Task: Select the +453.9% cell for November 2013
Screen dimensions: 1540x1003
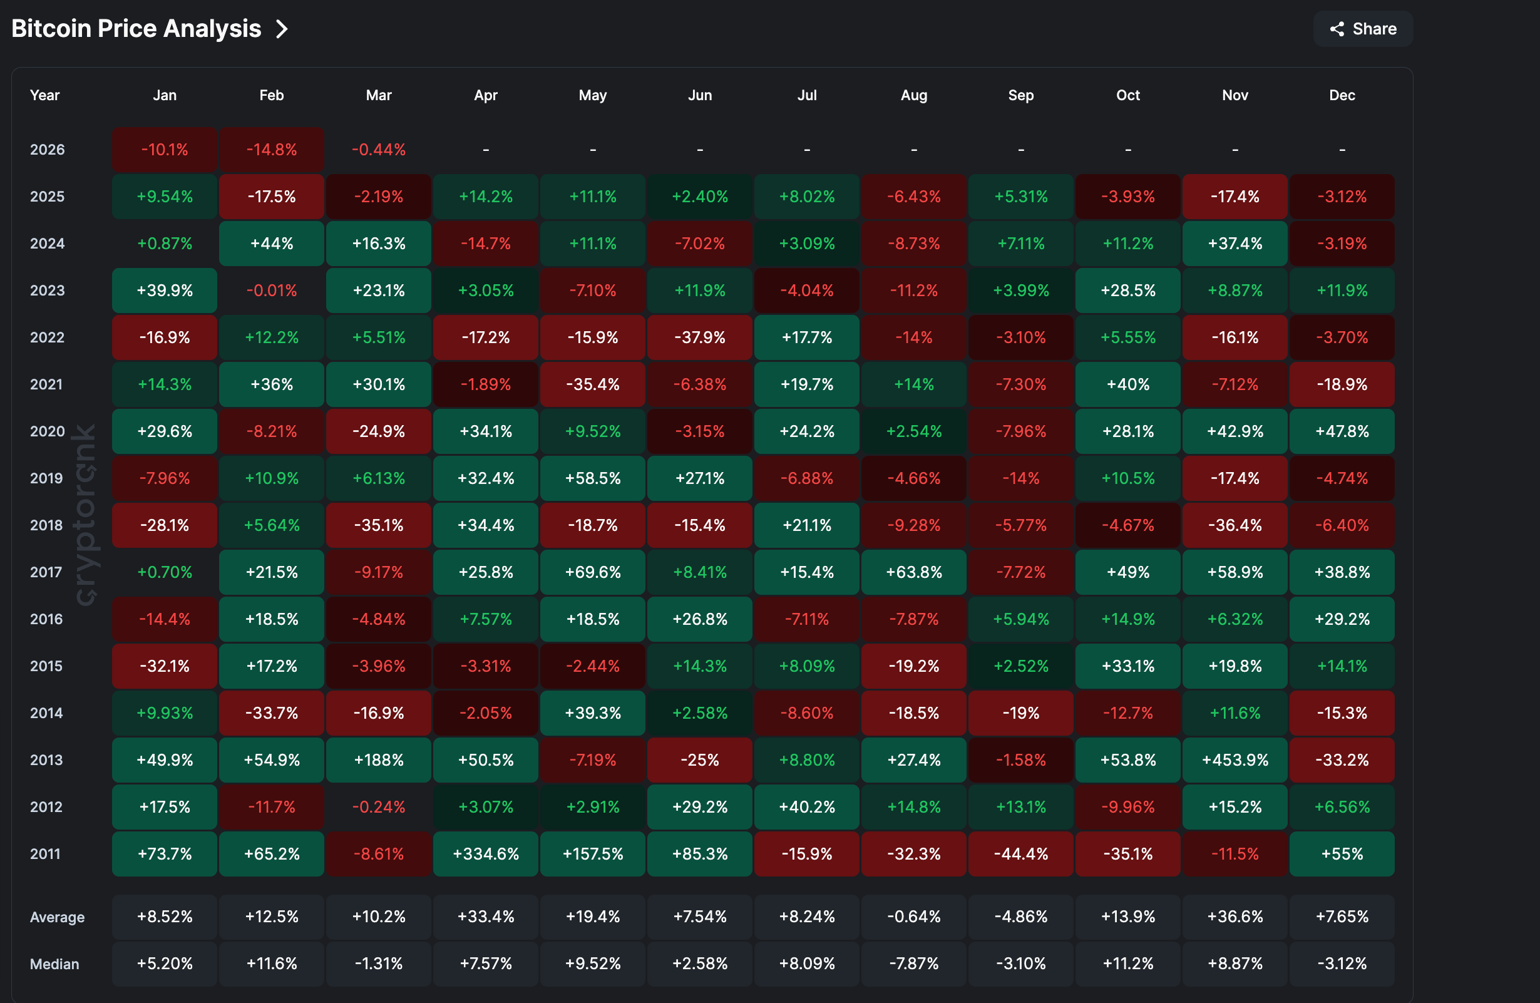Action: pyautogui.click(x=1235, y=759)
